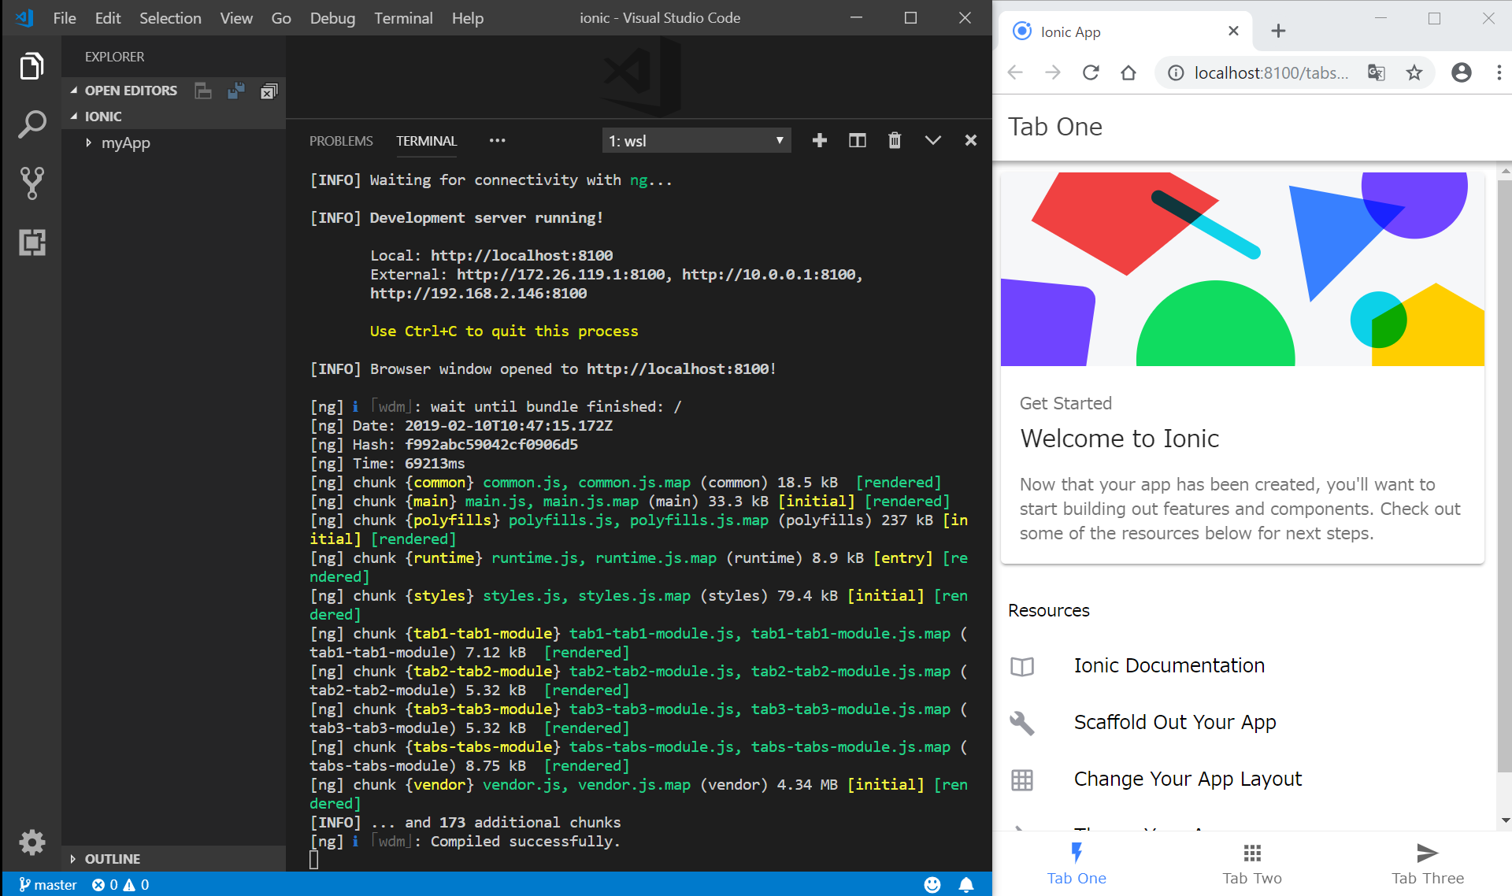Create a new terminal with plus icon
The width and height of the screenshot is (1512, 896).
pos(819,140)
